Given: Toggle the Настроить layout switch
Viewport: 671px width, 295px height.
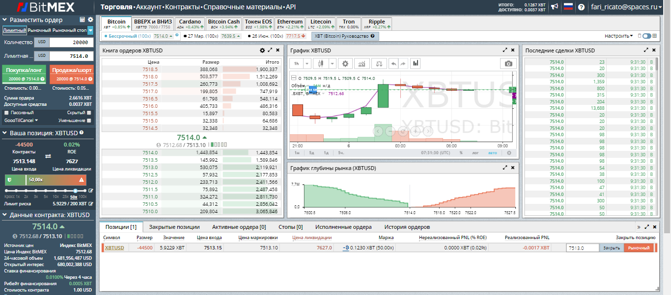Looking at the screenshot, I should coord(646,36).
